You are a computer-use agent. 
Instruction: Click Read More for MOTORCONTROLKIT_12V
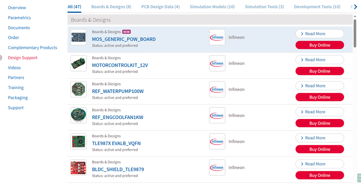coord(319,60)
